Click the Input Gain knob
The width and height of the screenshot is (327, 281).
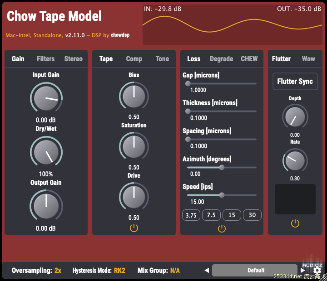[x=46, y=98]
